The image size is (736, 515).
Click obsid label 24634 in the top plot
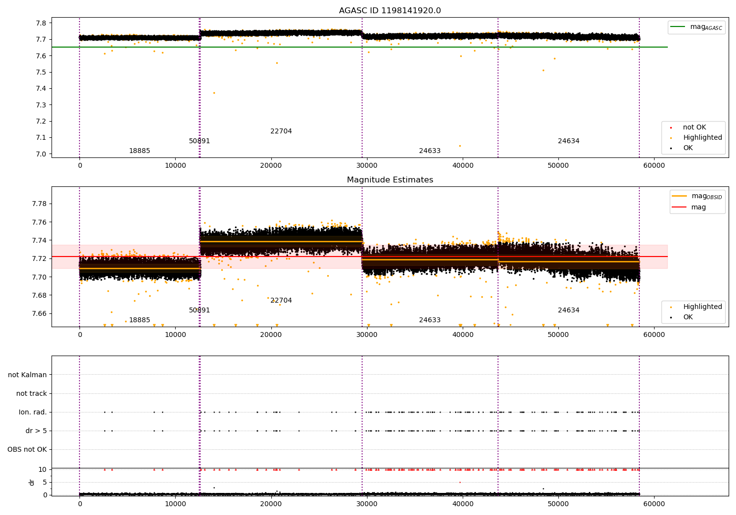(569, 141)
